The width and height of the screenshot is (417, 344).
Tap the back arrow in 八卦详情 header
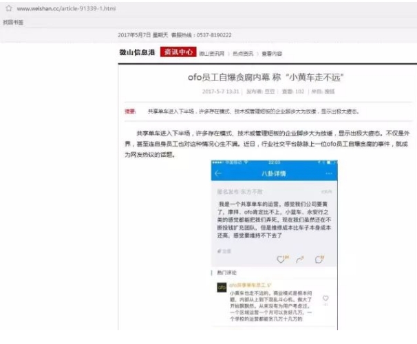(x=218, y=173)
